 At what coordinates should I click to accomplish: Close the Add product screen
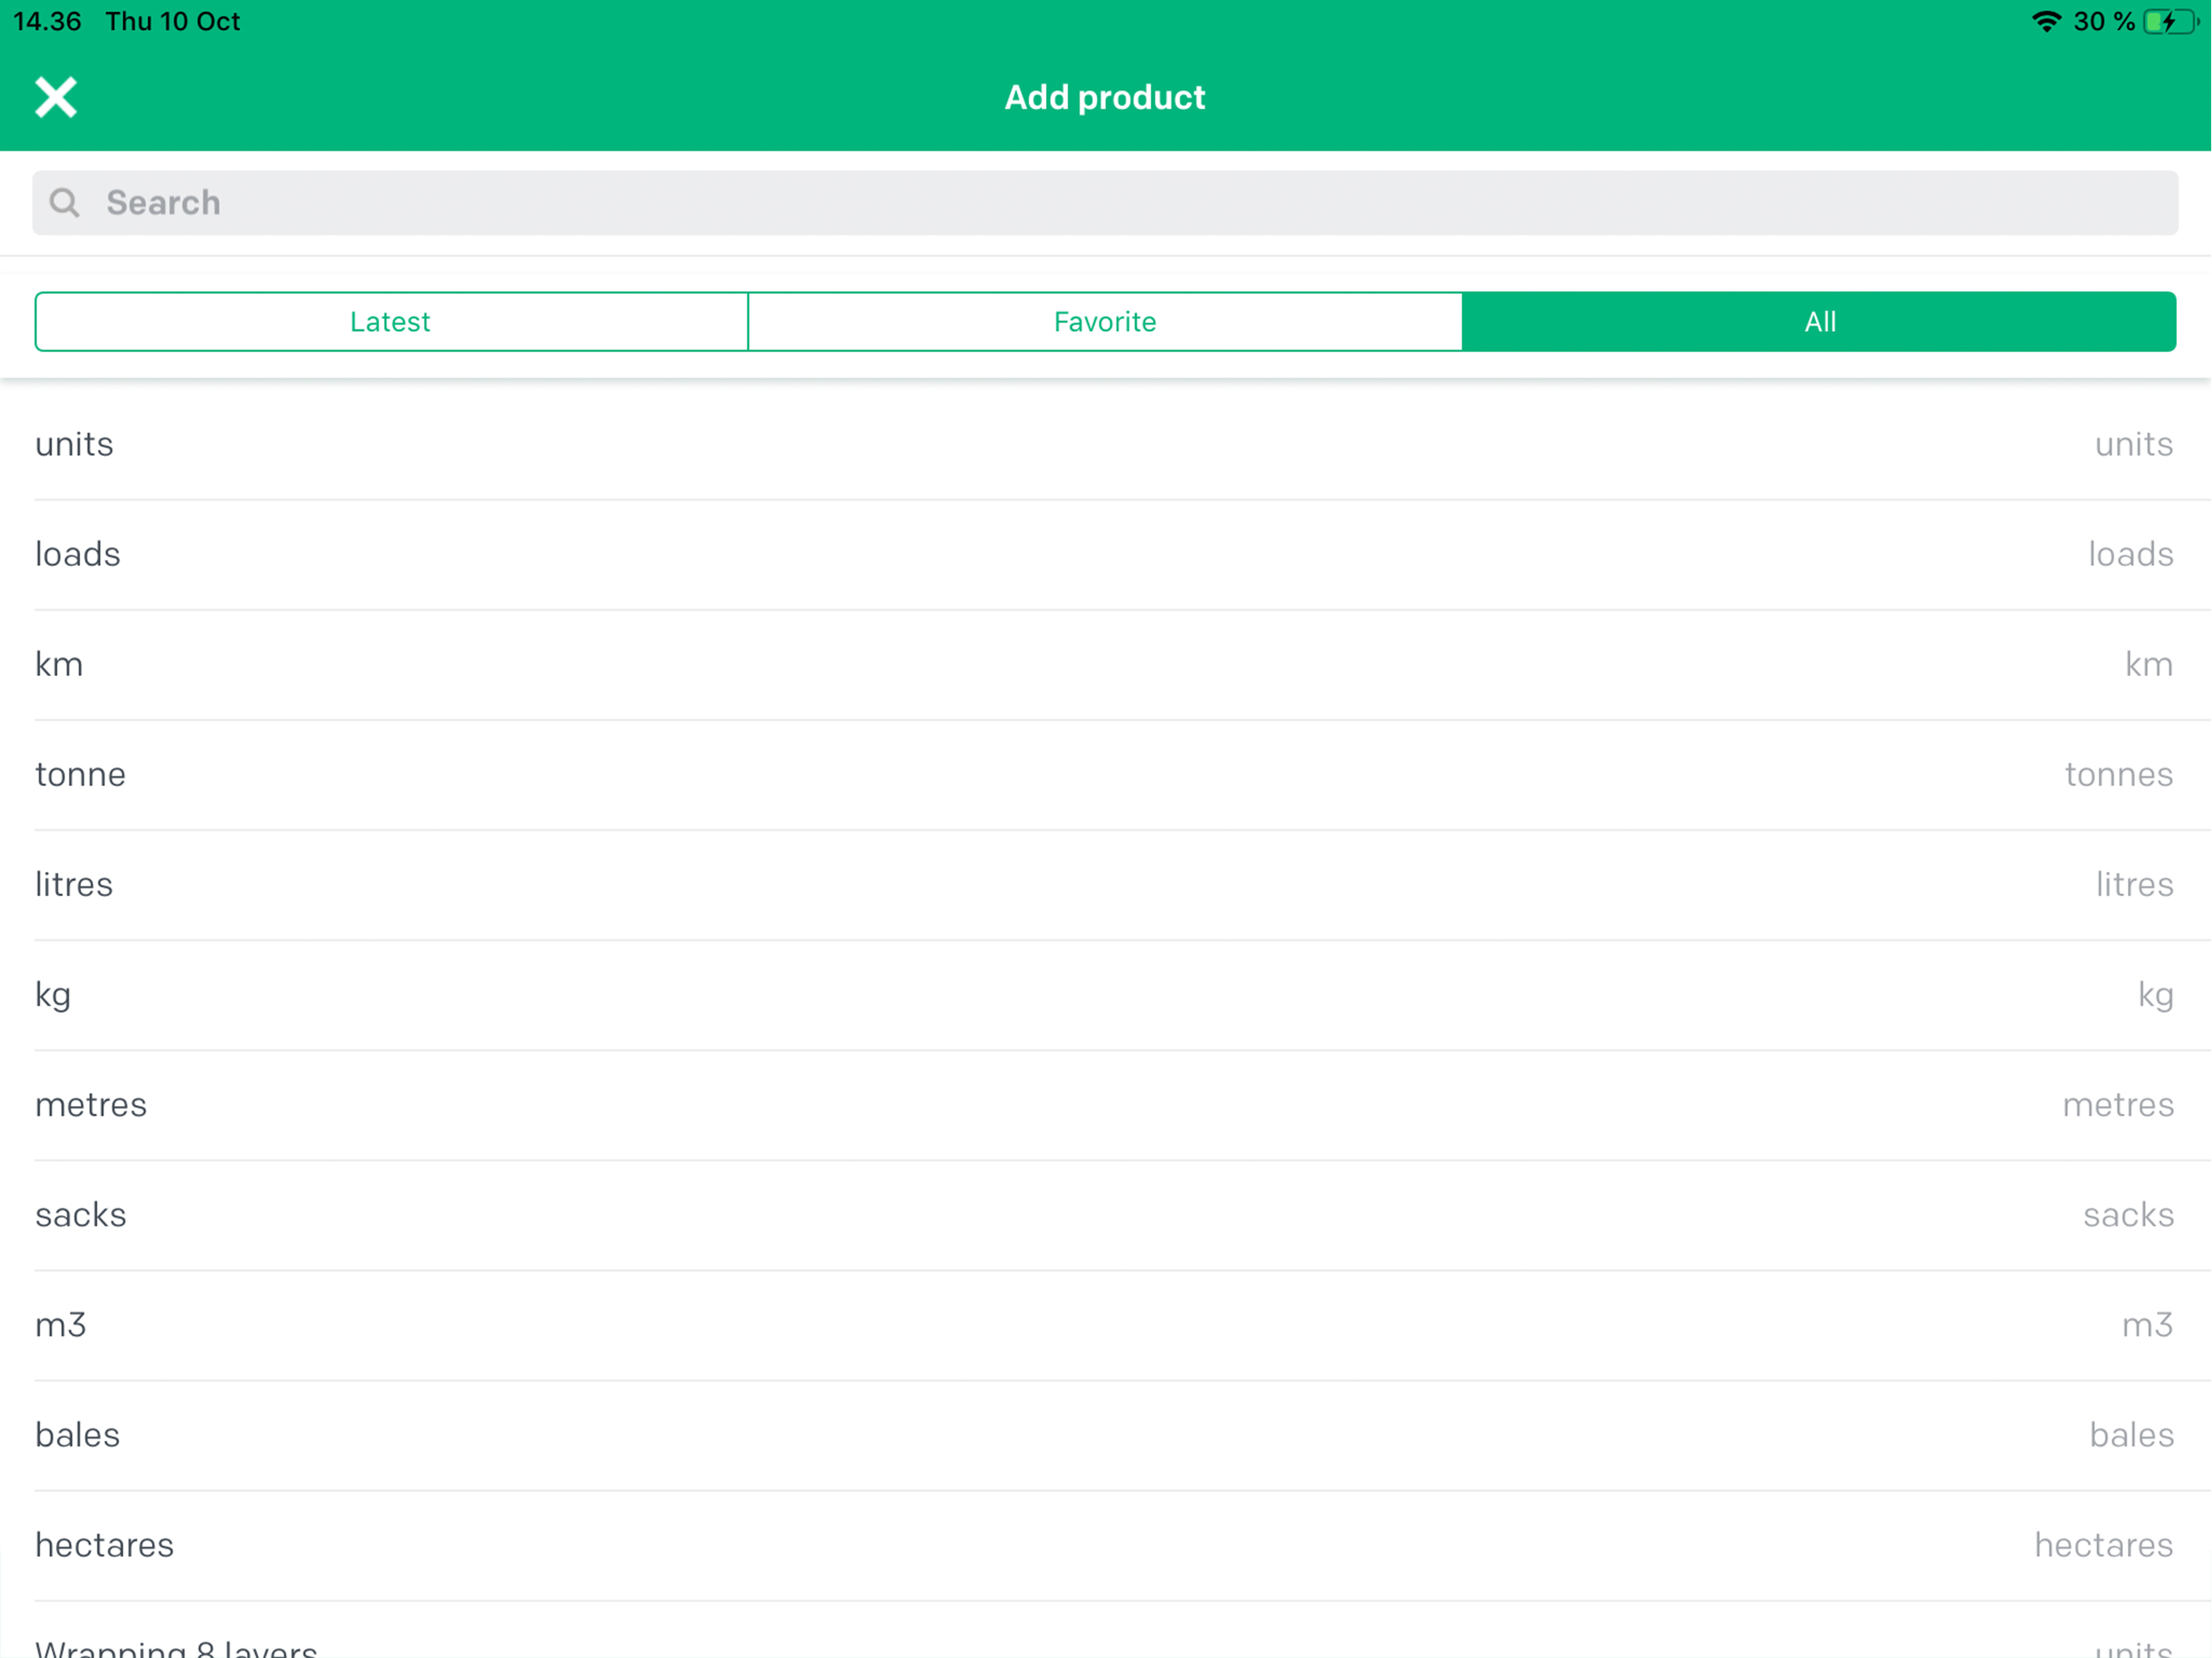[x=56, y=97]
